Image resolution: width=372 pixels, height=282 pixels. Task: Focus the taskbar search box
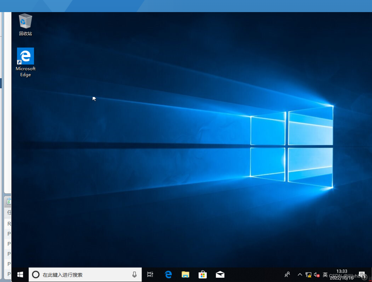click(85, 275)
